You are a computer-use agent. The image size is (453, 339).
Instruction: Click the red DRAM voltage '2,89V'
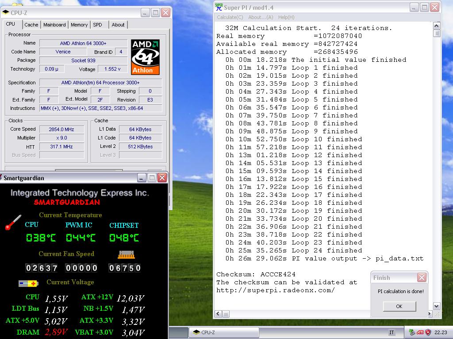56,332
